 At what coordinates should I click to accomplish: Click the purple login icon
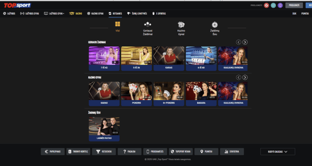point(280,5)
